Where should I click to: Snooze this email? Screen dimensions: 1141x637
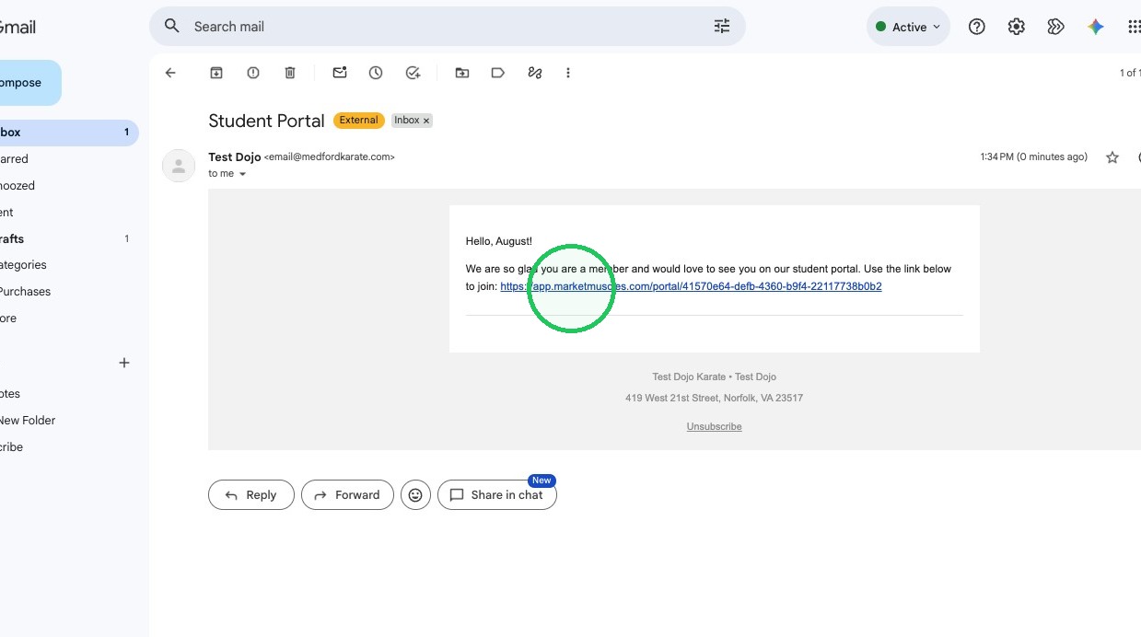(376, 73)
